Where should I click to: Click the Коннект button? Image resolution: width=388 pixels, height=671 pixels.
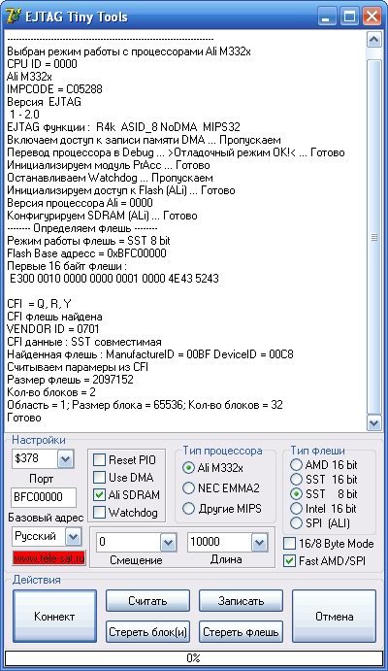pyautogui.click(x=54, y=617)
